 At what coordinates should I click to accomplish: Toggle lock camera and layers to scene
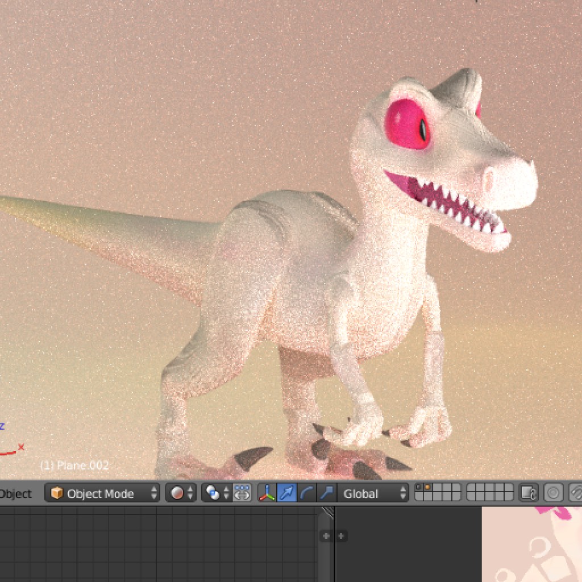click(527, 493)
